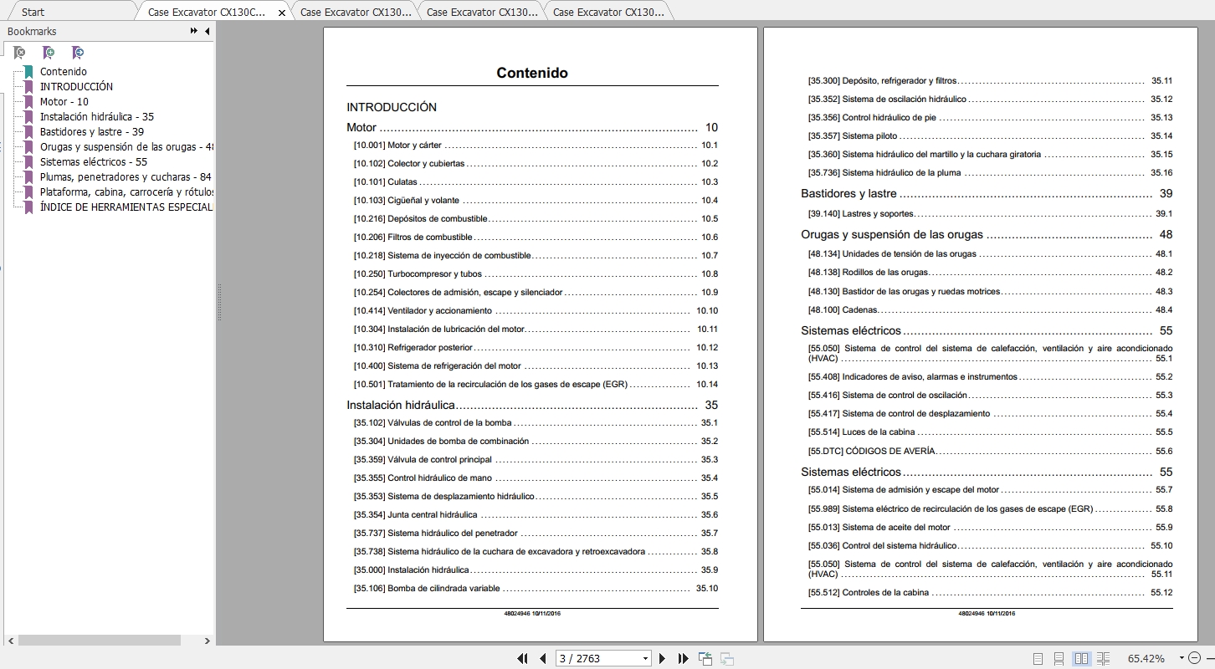1215x669 pixels.
Task: Click the go to previous view icon
Action: [705, 658]
